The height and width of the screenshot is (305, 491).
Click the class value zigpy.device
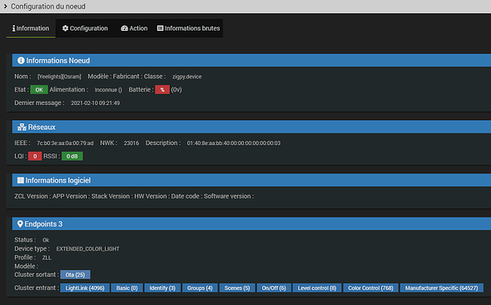click(187, 77)
